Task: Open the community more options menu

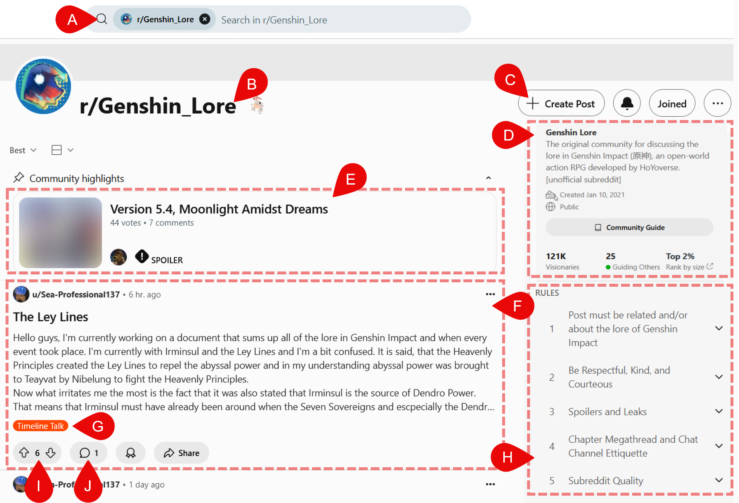Action: tap(717, 104)
